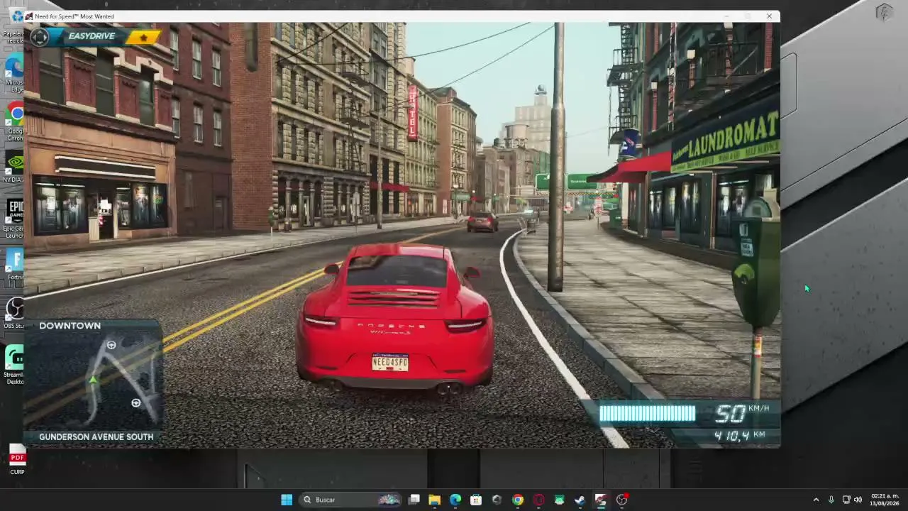
Task: Open the Windows Start menu
Action: (x=287, y=500)
